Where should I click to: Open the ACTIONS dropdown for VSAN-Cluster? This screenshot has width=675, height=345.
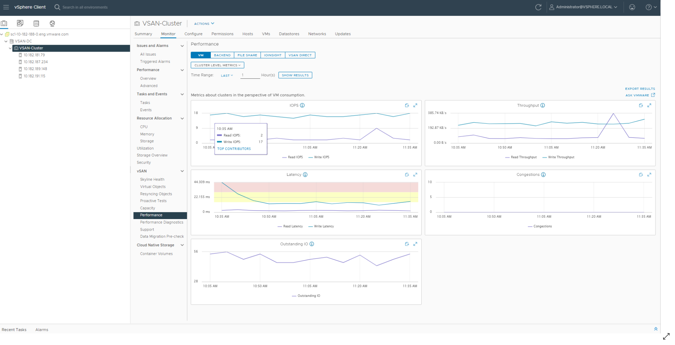pos(204,24)
